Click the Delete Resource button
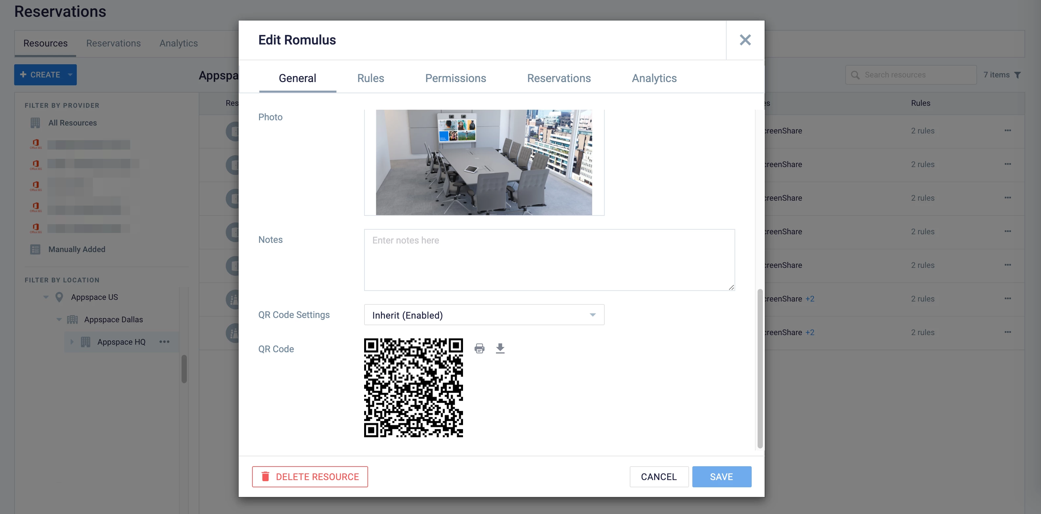The height and width of the screenshot is (514, 1041). (310, 477)
